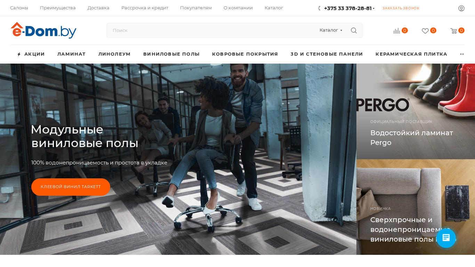This screenshot has width=475, height=267.
Task: Click the lightning bolt next to Акции
Action: click(19, 54)
